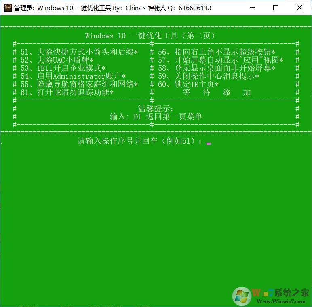This screenshot has width=312, height=307.
Task: Click option 58、登录显示桌面而非开始屏幕
Action: coord(217,68)
